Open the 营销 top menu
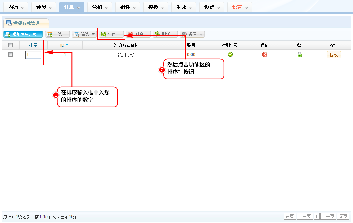The image size is (353, 223). (x=99, y=7)
